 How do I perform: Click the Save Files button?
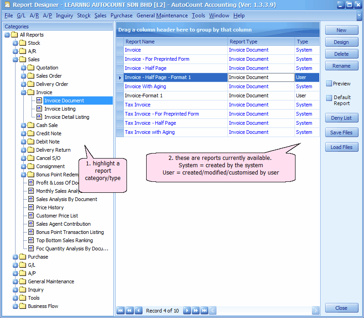pos(341,132)
